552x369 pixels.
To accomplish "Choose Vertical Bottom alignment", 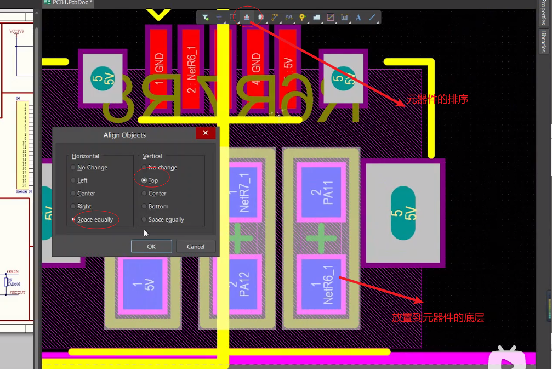I will tap(155, 206).
